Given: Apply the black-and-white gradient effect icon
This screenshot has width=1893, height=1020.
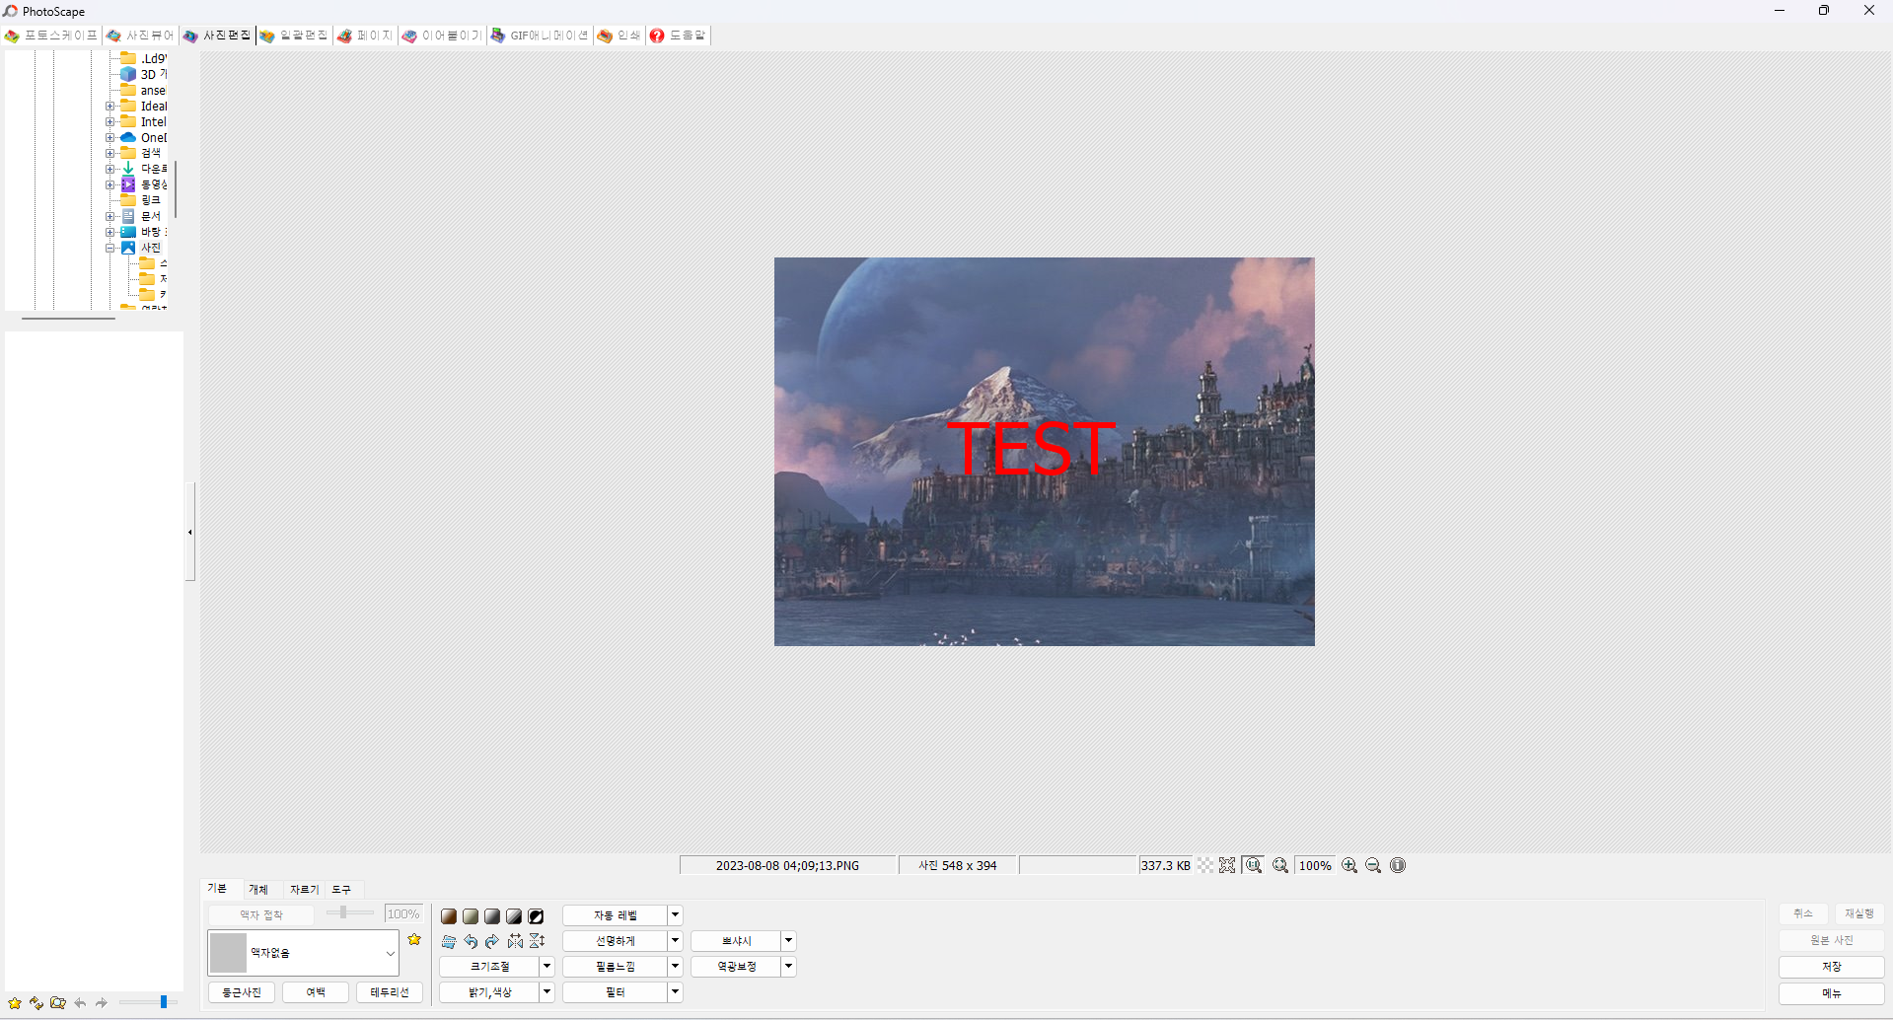Looking at the screenshot, I should (514, 916).
